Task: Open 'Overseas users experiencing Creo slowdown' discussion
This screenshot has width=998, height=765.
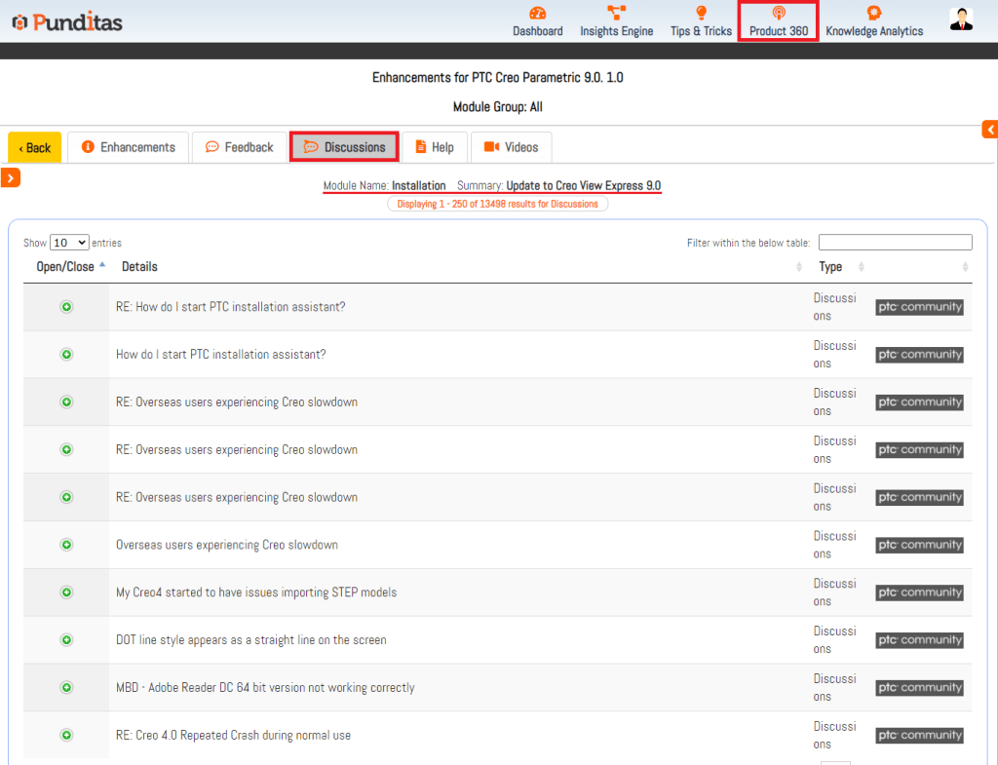Action: (226, 545)
